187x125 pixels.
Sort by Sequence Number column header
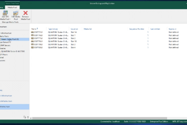click(x=137, y=29)
